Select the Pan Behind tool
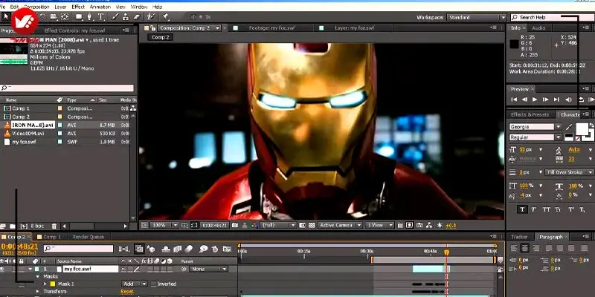This screenshot has width=595, height=297. pyautogui.click(x=65, y=16)
